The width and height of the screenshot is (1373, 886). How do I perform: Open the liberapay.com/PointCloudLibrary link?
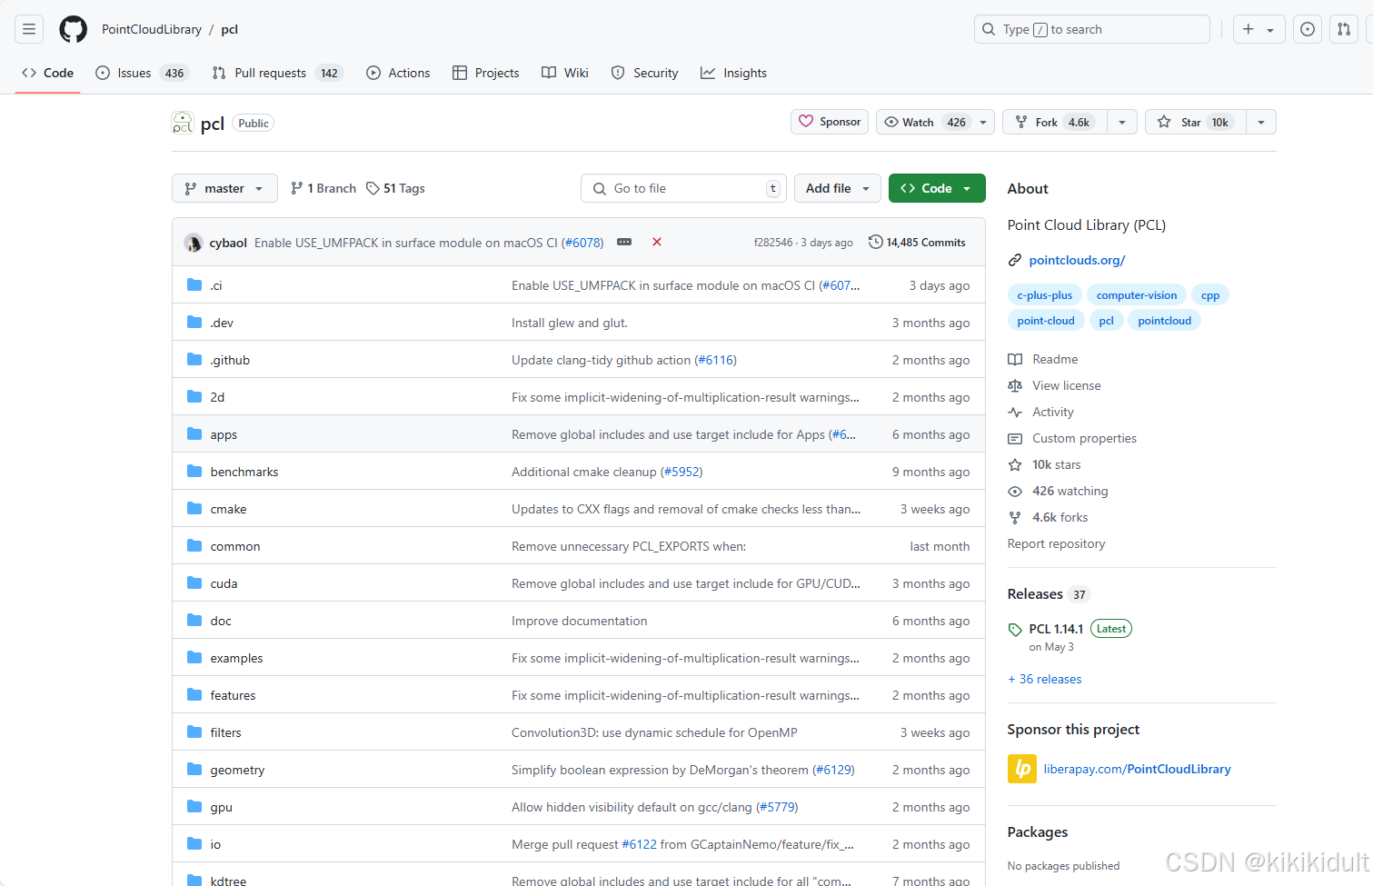(1138, 769)
